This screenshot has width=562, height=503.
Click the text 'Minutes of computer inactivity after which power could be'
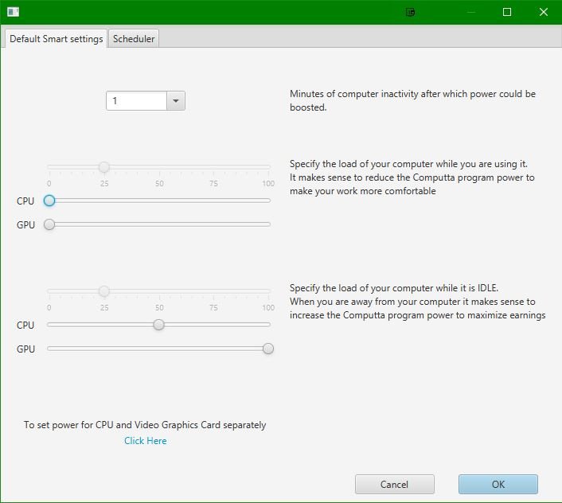(412, 94)
